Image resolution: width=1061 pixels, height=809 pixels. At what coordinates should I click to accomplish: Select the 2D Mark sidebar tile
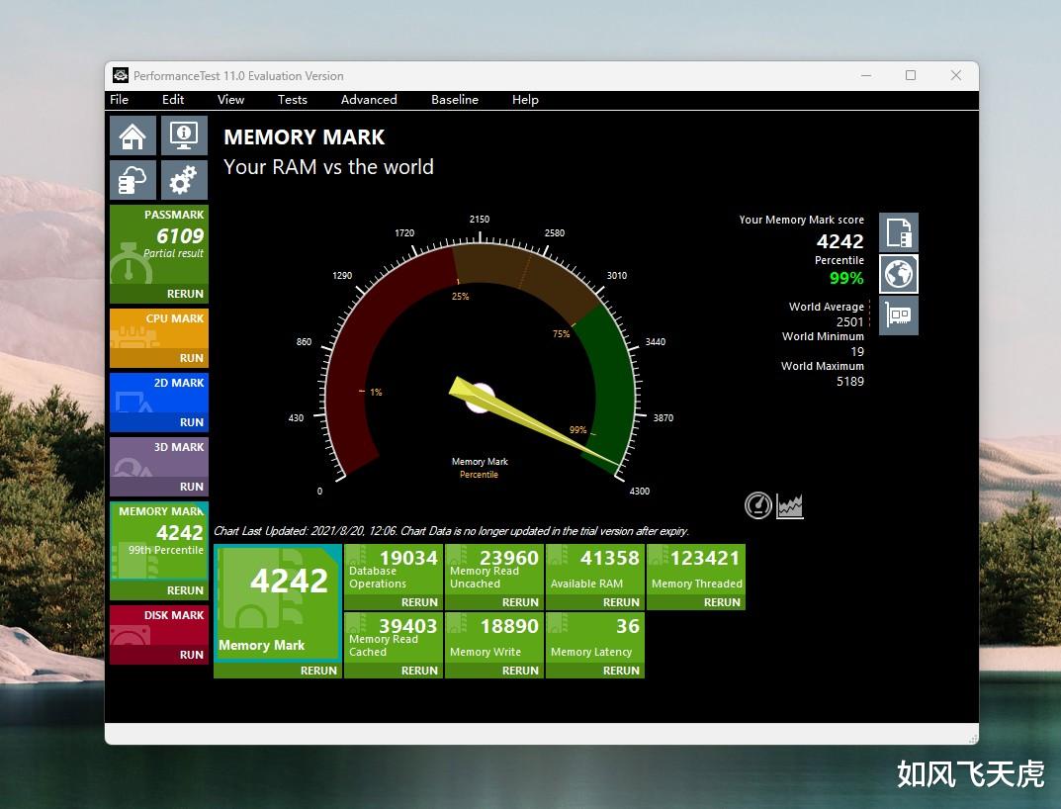[x=159, y=394]
